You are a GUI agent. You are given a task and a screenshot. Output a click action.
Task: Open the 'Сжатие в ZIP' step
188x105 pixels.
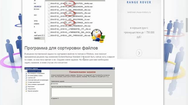(x=31, y=78)
